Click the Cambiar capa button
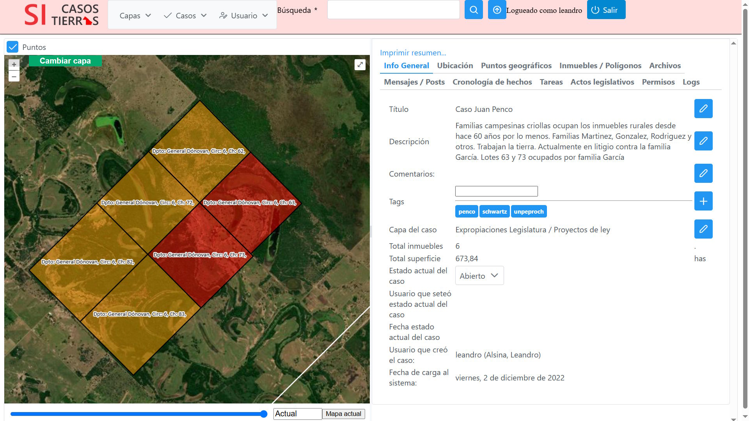Image resolution: width=749 pixels, height=421 pixels. click(x=65, y=61)
